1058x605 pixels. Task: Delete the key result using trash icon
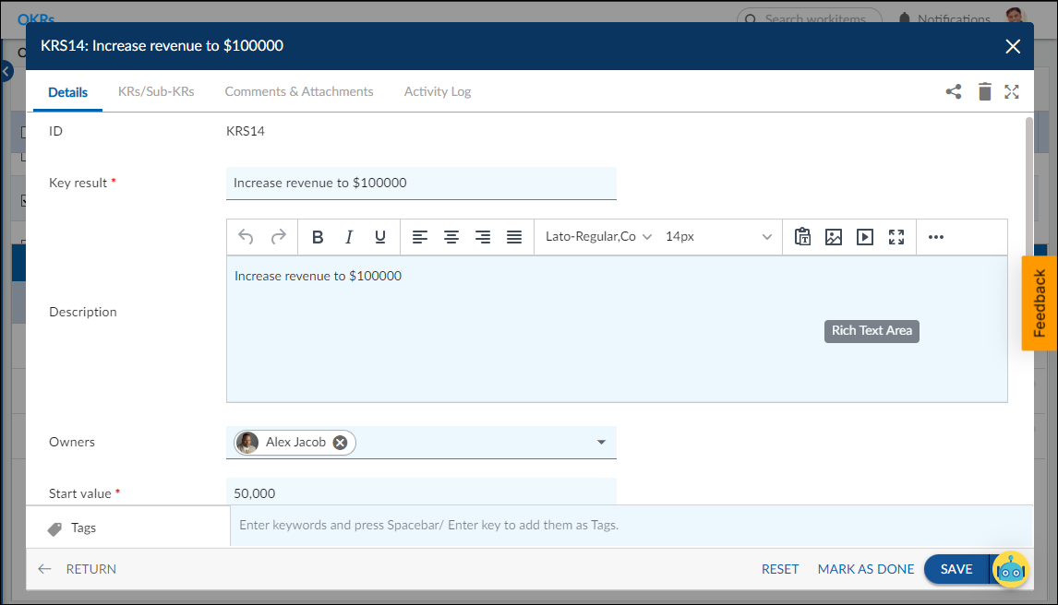pyautogui.click(x=984, y=91)
